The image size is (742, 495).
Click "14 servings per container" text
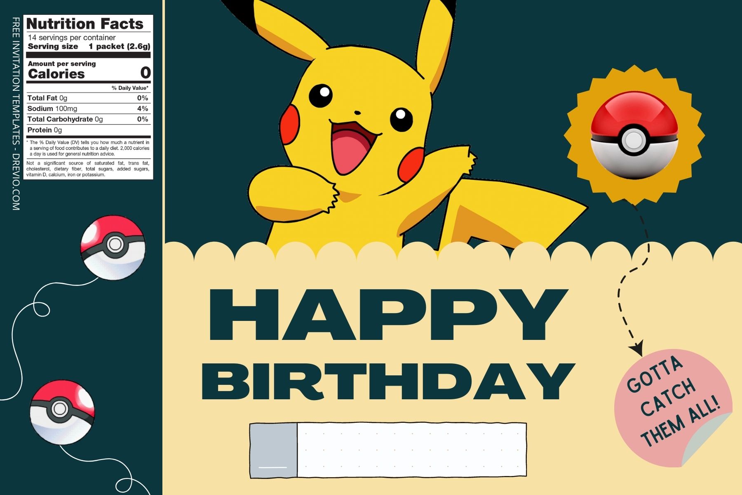tap(72, 38)
